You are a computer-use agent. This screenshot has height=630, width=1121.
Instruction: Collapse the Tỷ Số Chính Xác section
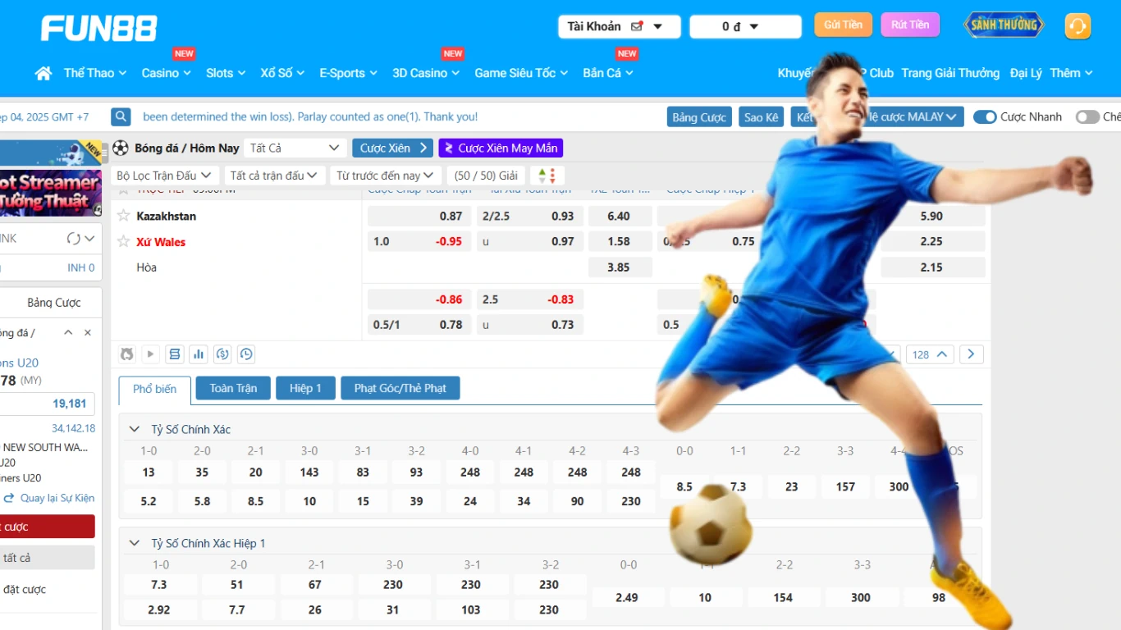coord(134,429)
